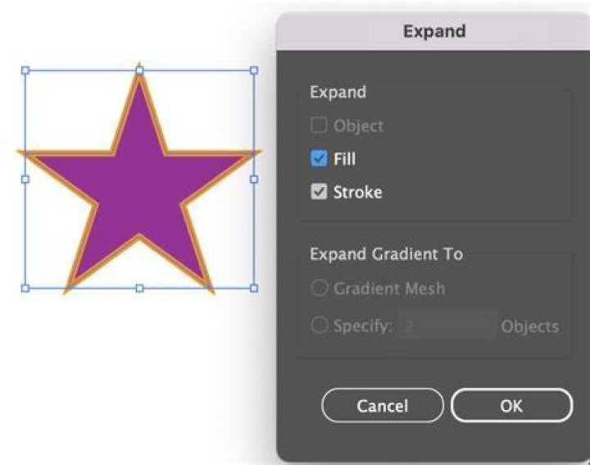The width and height of the screenshot is (590, 465).
Task: Click the Specify objects number field
Action: pos(447,326)
